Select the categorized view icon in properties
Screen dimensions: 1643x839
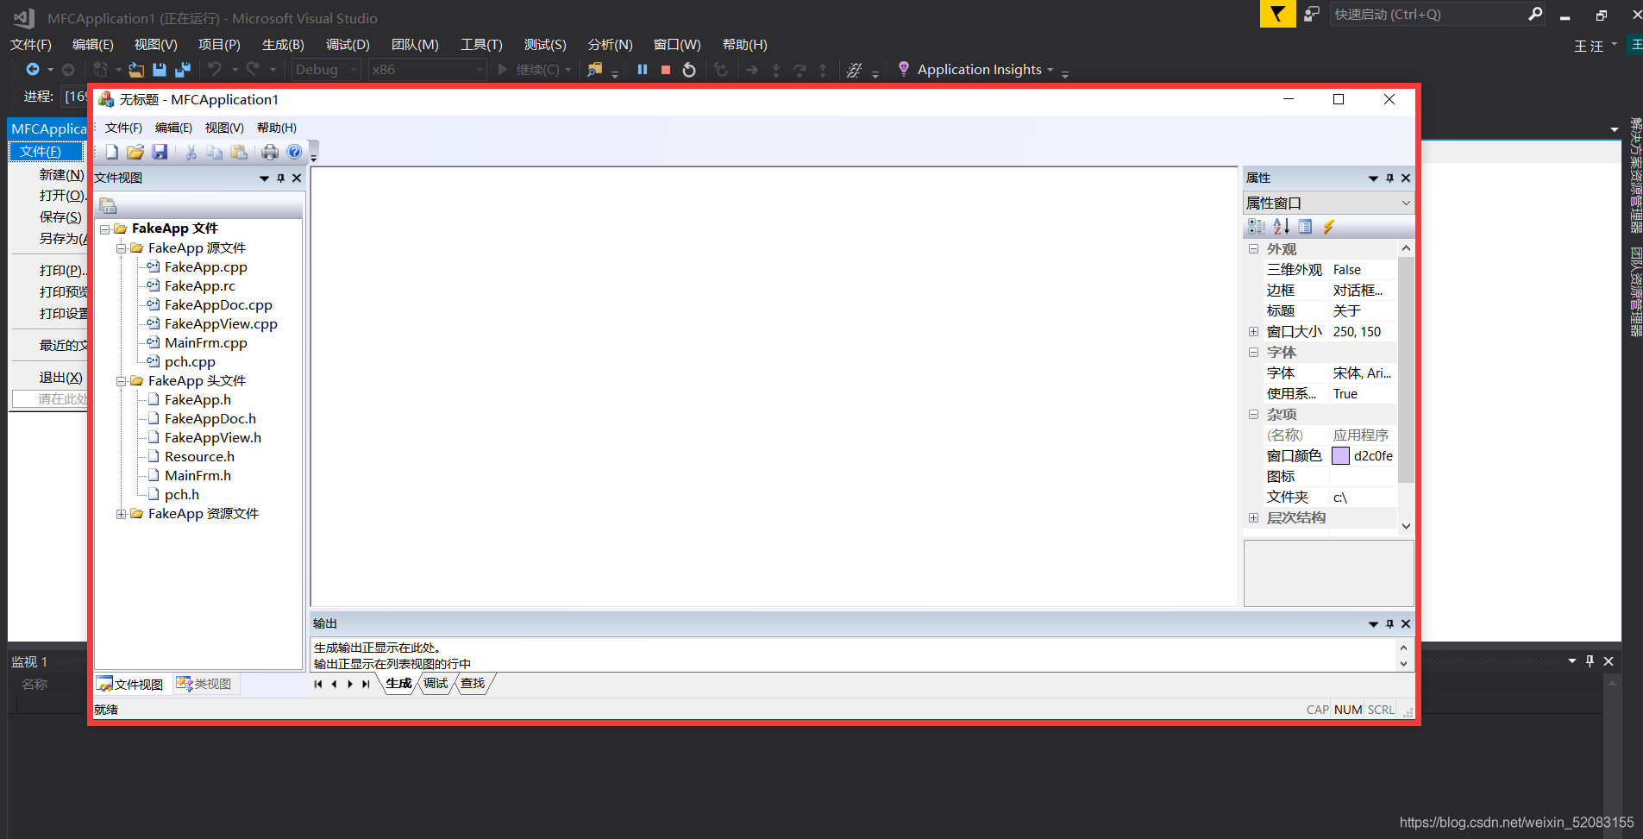[1257, 227]
